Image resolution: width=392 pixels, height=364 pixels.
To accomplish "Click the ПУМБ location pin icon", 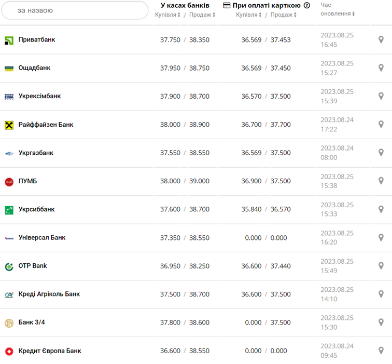I will point(381,181).
